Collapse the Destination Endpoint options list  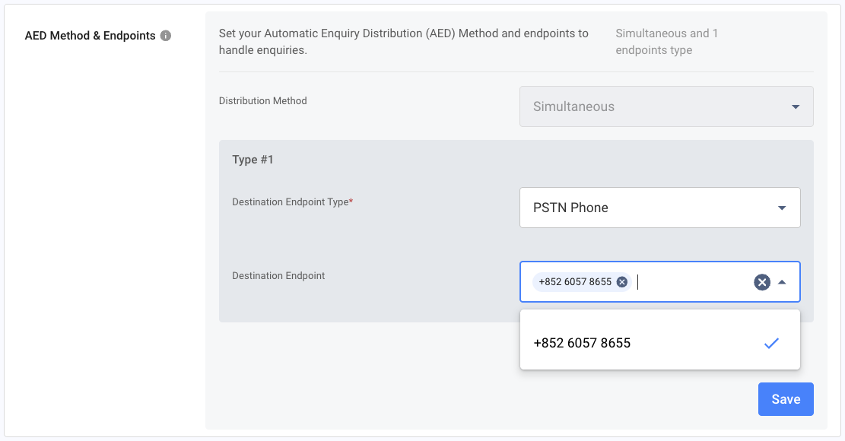[782, 282]
